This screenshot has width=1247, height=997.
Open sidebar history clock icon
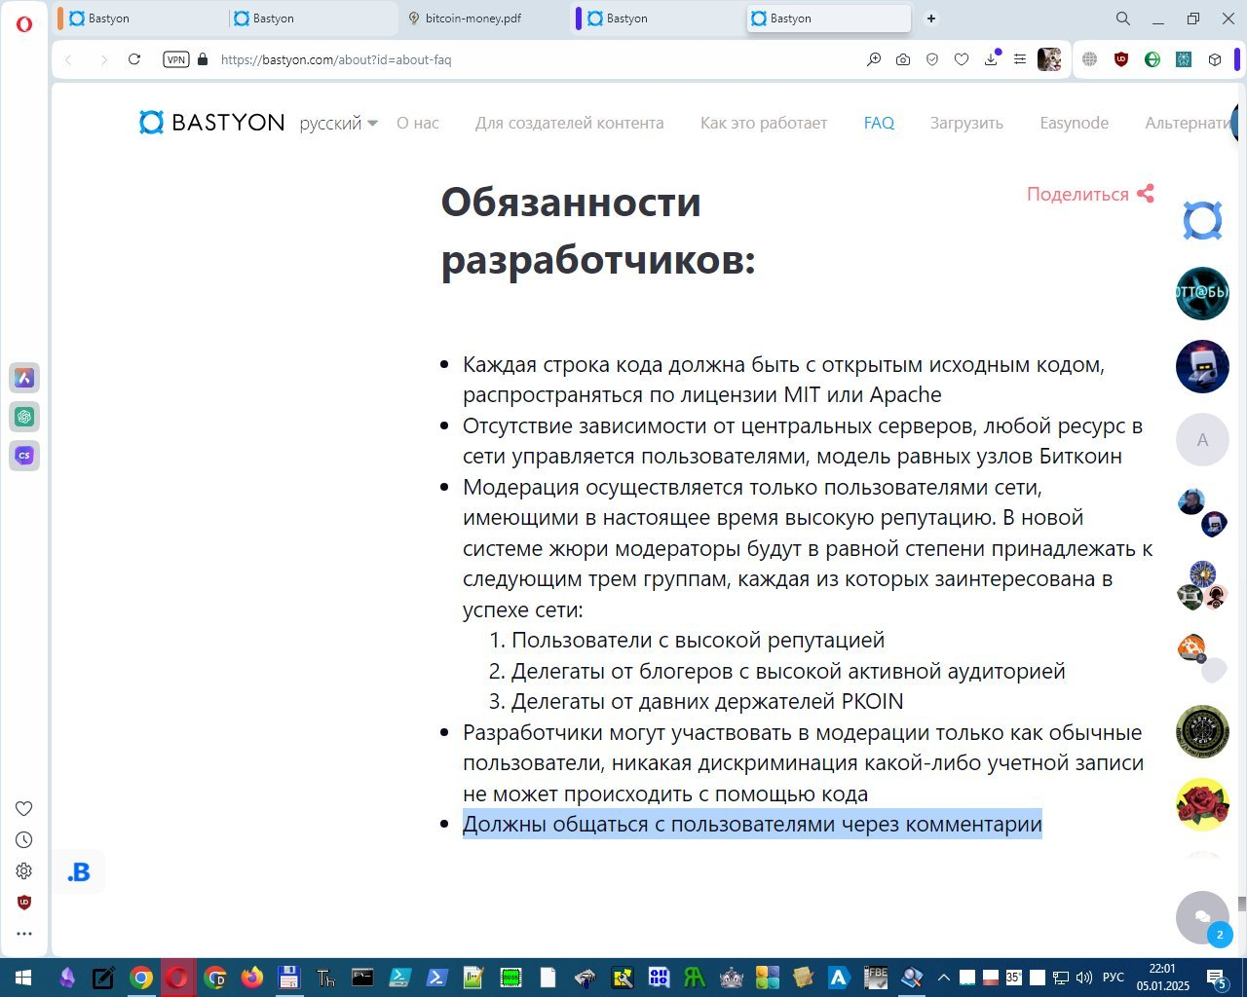(24, 839)
